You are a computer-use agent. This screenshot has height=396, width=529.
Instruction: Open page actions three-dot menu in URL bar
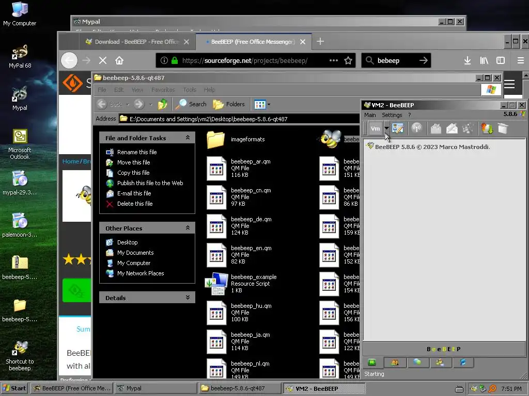coord(333,60)
